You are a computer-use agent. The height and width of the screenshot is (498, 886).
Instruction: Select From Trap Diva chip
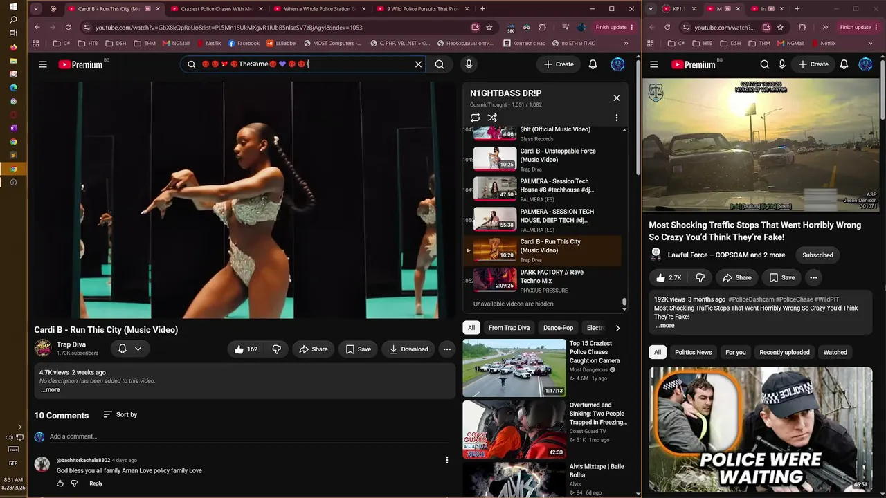(509, 328)
